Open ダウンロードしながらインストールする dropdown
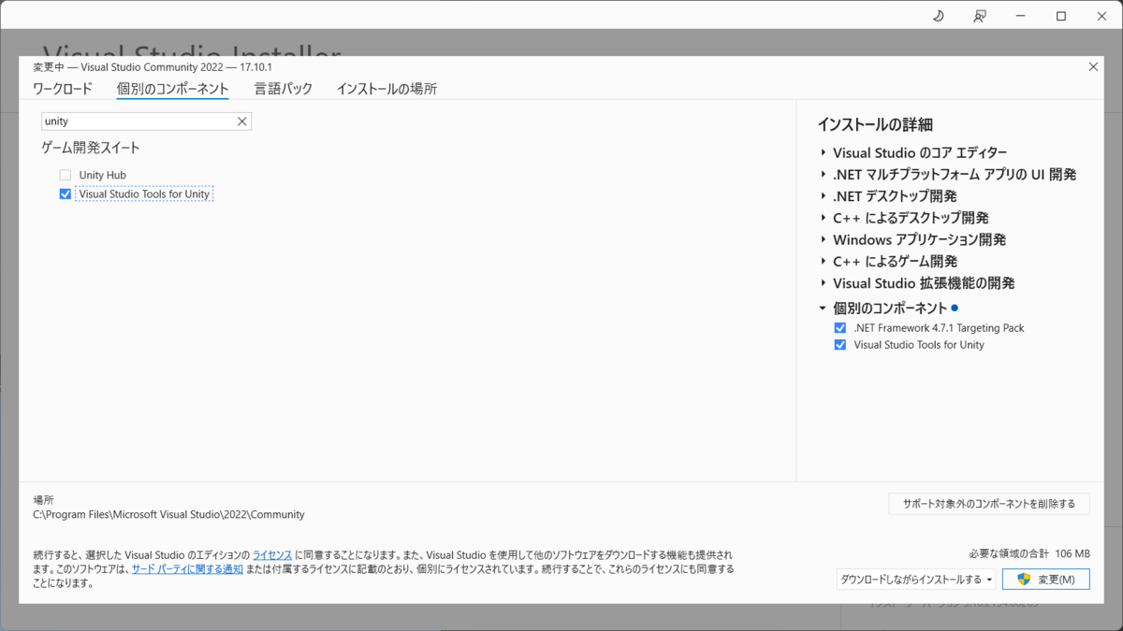This screenshot has width=1123, height=631. click(916, 580)
